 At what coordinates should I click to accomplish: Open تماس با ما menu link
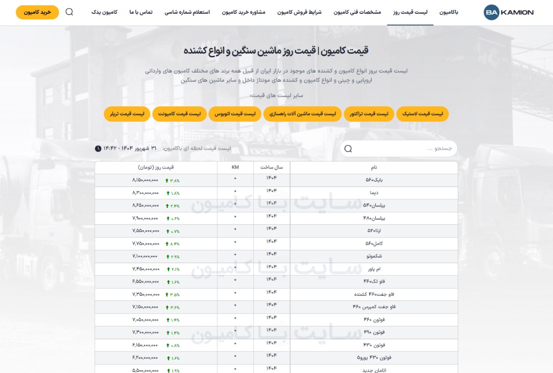coord(141,12)
